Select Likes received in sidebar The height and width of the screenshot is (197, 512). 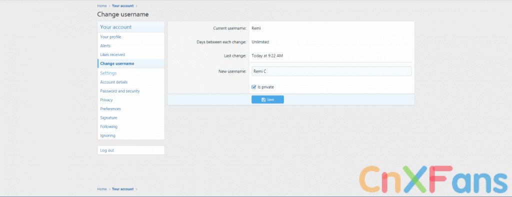pyautogui.click(x=131, y=54)
